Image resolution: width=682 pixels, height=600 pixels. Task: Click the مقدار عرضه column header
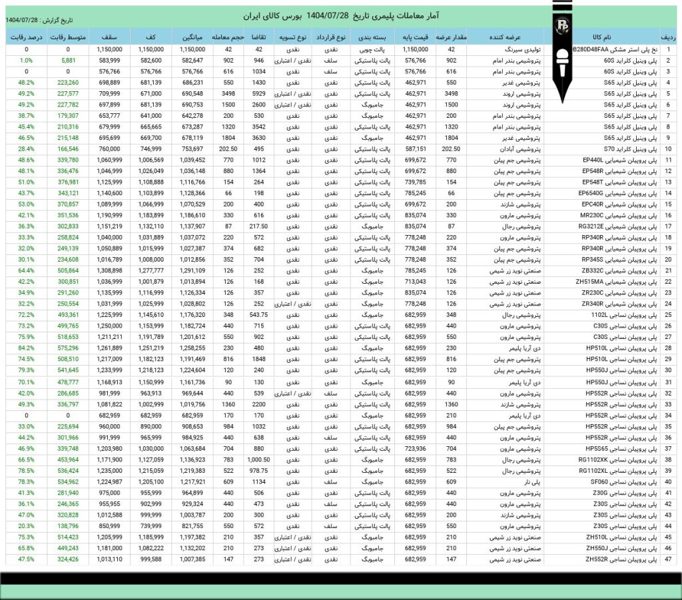(x=451, y=37)
